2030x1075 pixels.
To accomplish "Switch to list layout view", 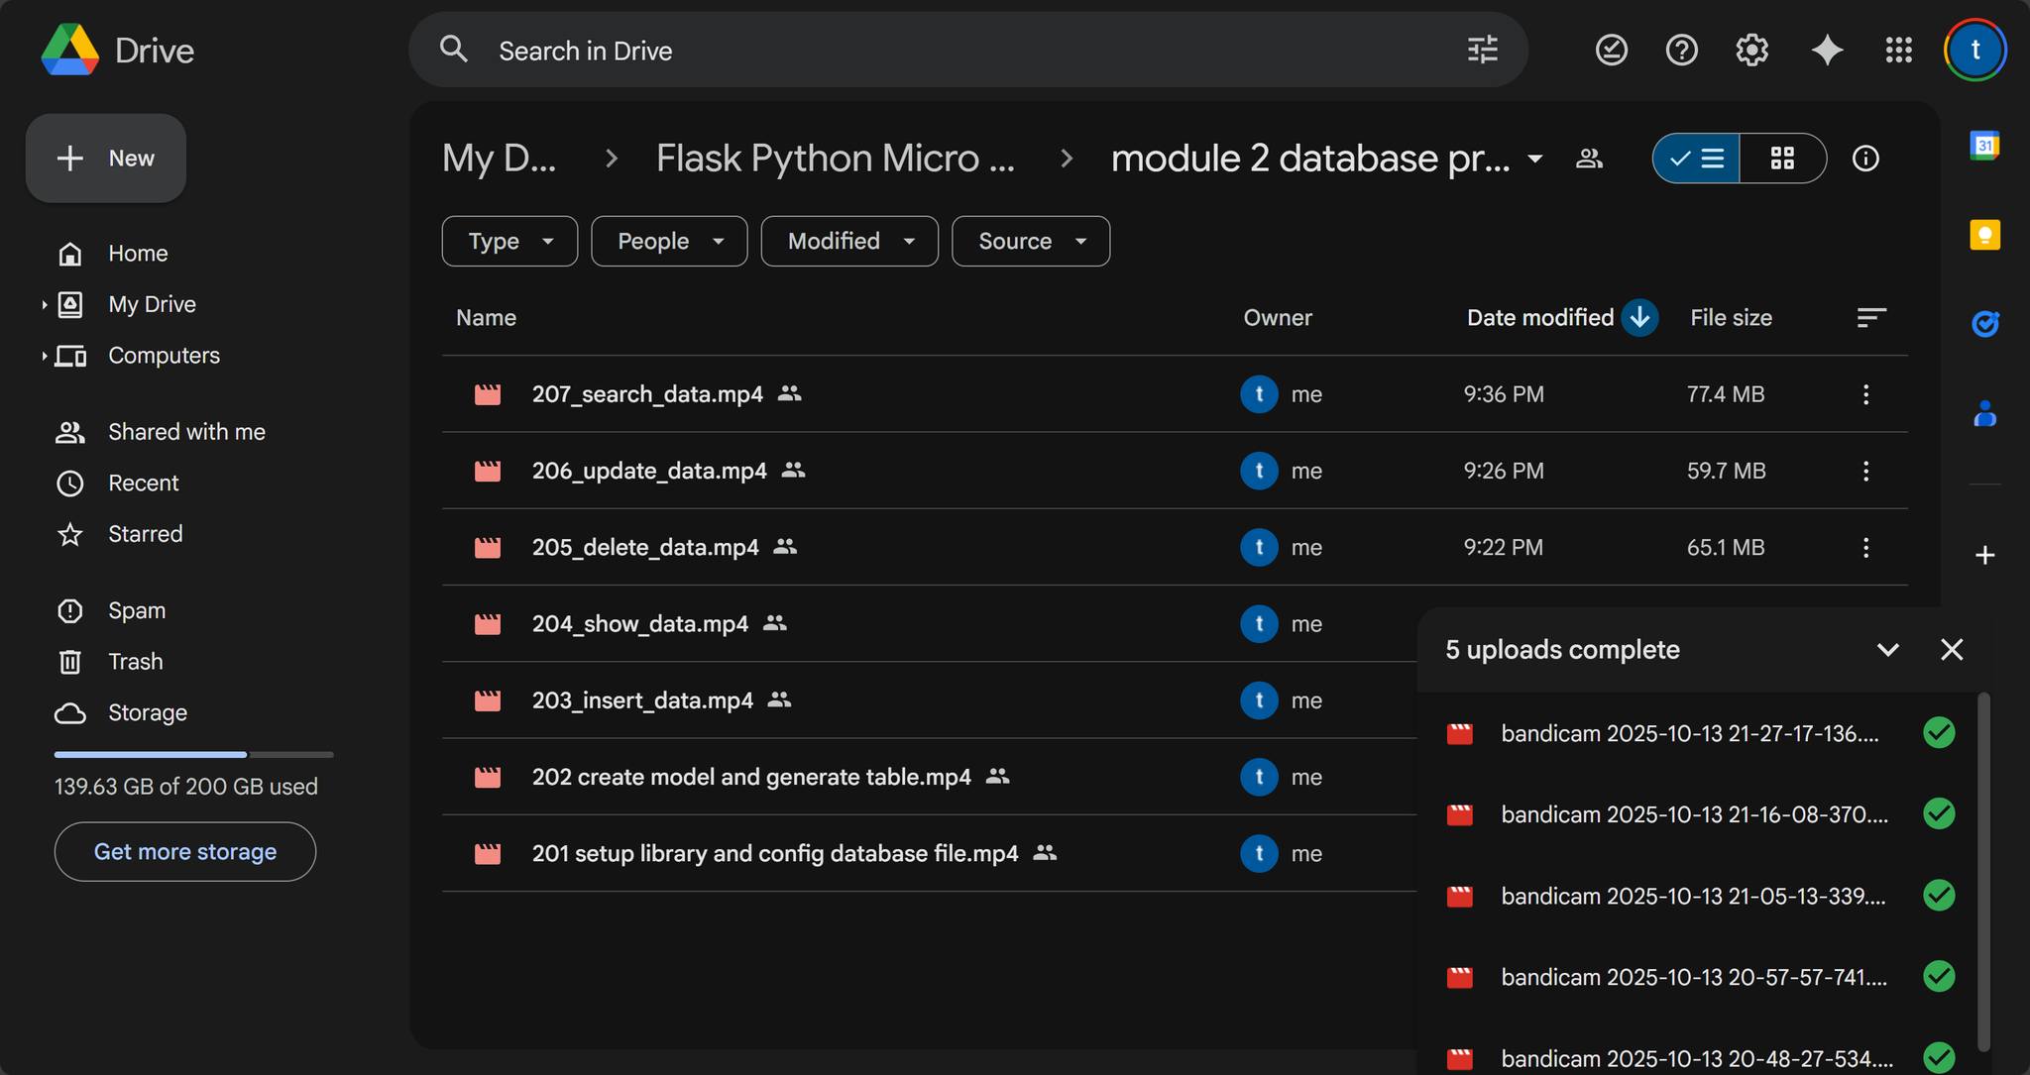I will click(1696, 159).
